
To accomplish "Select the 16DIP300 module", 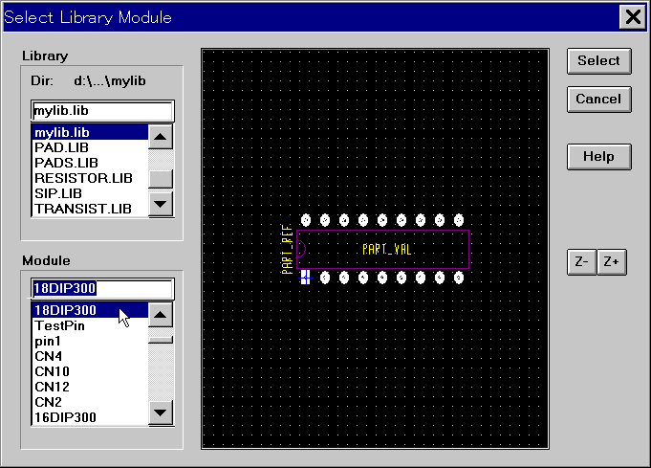I will click(x=90, y=417).
